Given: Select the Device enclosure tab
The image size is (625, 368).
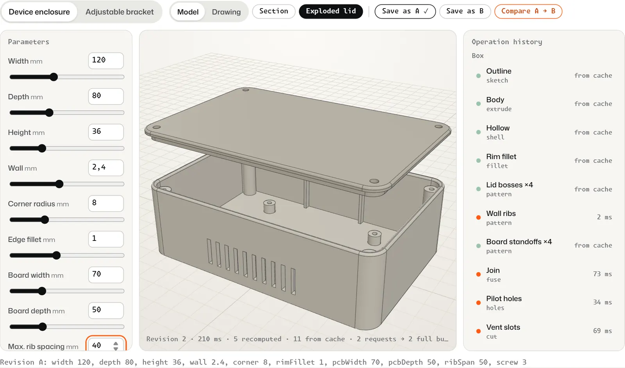Looking at the screenshot, I should [39, 12].
